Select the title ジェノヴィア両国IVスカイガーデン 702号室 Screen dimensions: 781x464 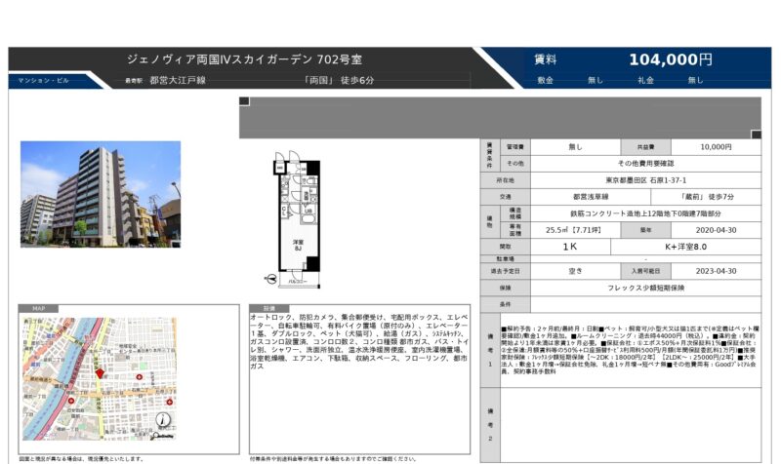(x=244, y=59)
